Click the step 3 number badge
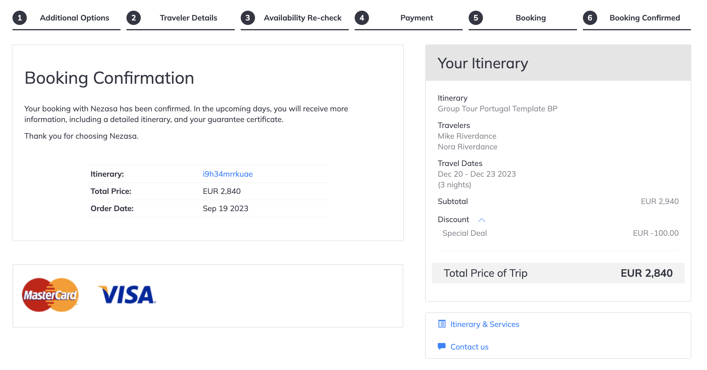Screen dimensions: 707x370 tap(248, 18)
